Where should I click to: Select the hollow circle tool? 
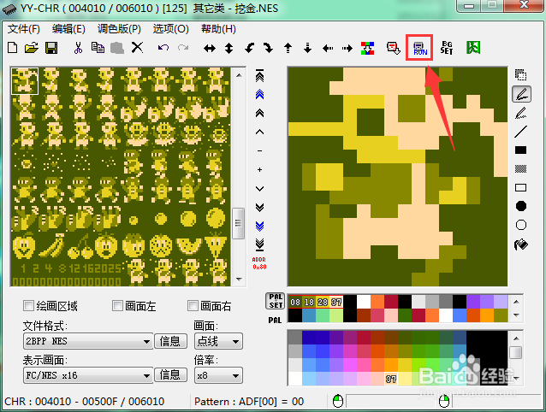(x=521, y=225)
